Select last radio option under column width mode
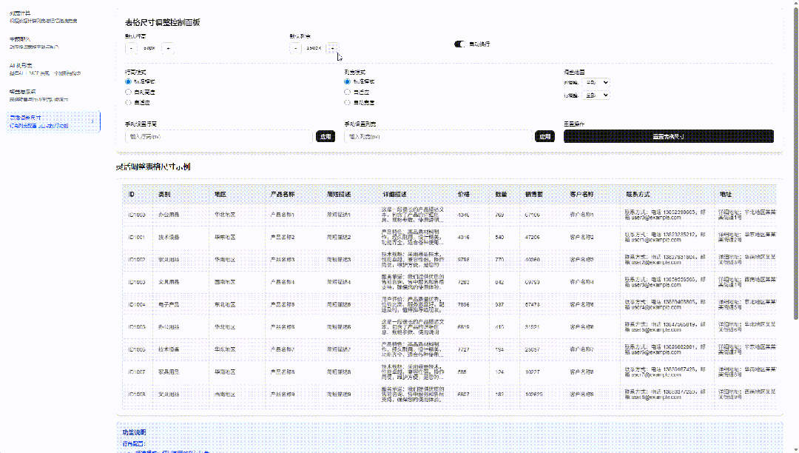 [348, 102]
